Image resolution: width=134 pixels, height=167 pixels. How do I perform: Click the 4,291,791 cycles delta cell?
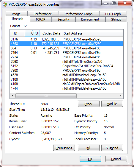(52, 53)
